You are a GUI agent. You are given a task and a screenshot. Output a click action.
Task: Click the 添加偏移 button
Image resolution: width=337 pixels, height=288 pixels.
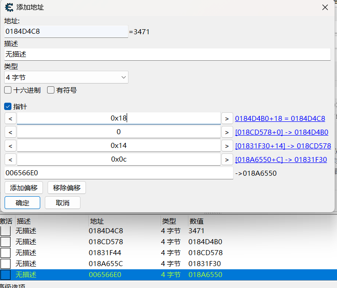pos(24,188)
